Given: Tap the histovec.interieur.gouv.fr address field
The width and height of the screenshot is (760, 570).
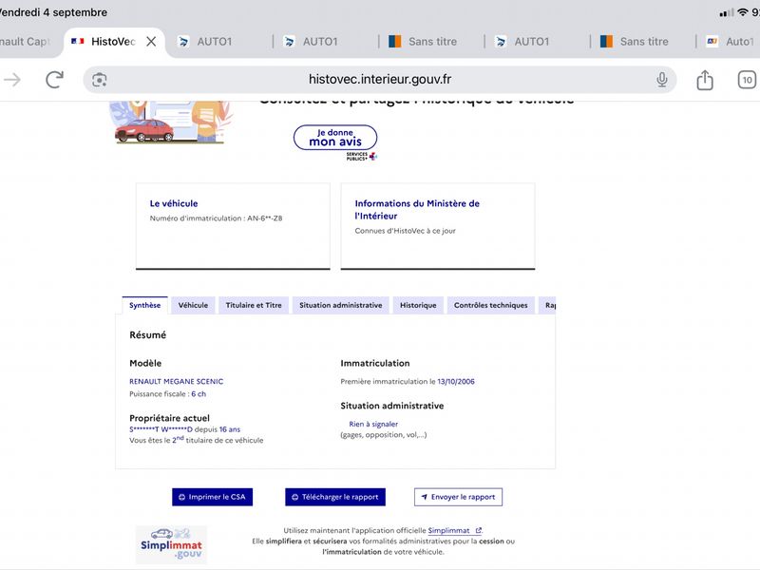Looking at the screenshot, I should (379, 80).
